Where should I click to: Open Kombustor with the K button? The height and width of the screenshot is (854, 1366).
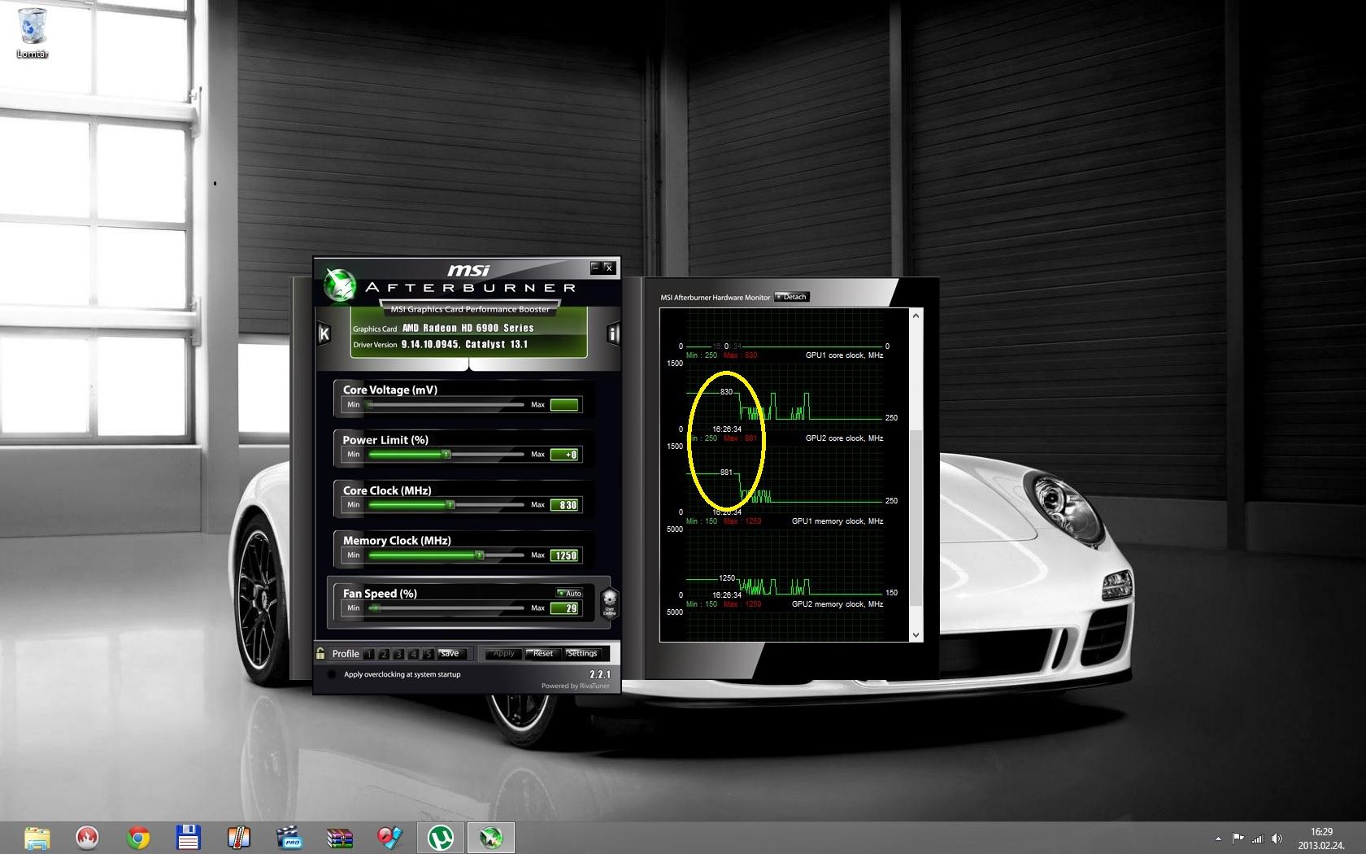[x=324, y=333]
